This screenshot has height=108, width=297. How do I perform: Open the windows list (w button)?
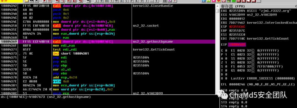click(117, 1)
